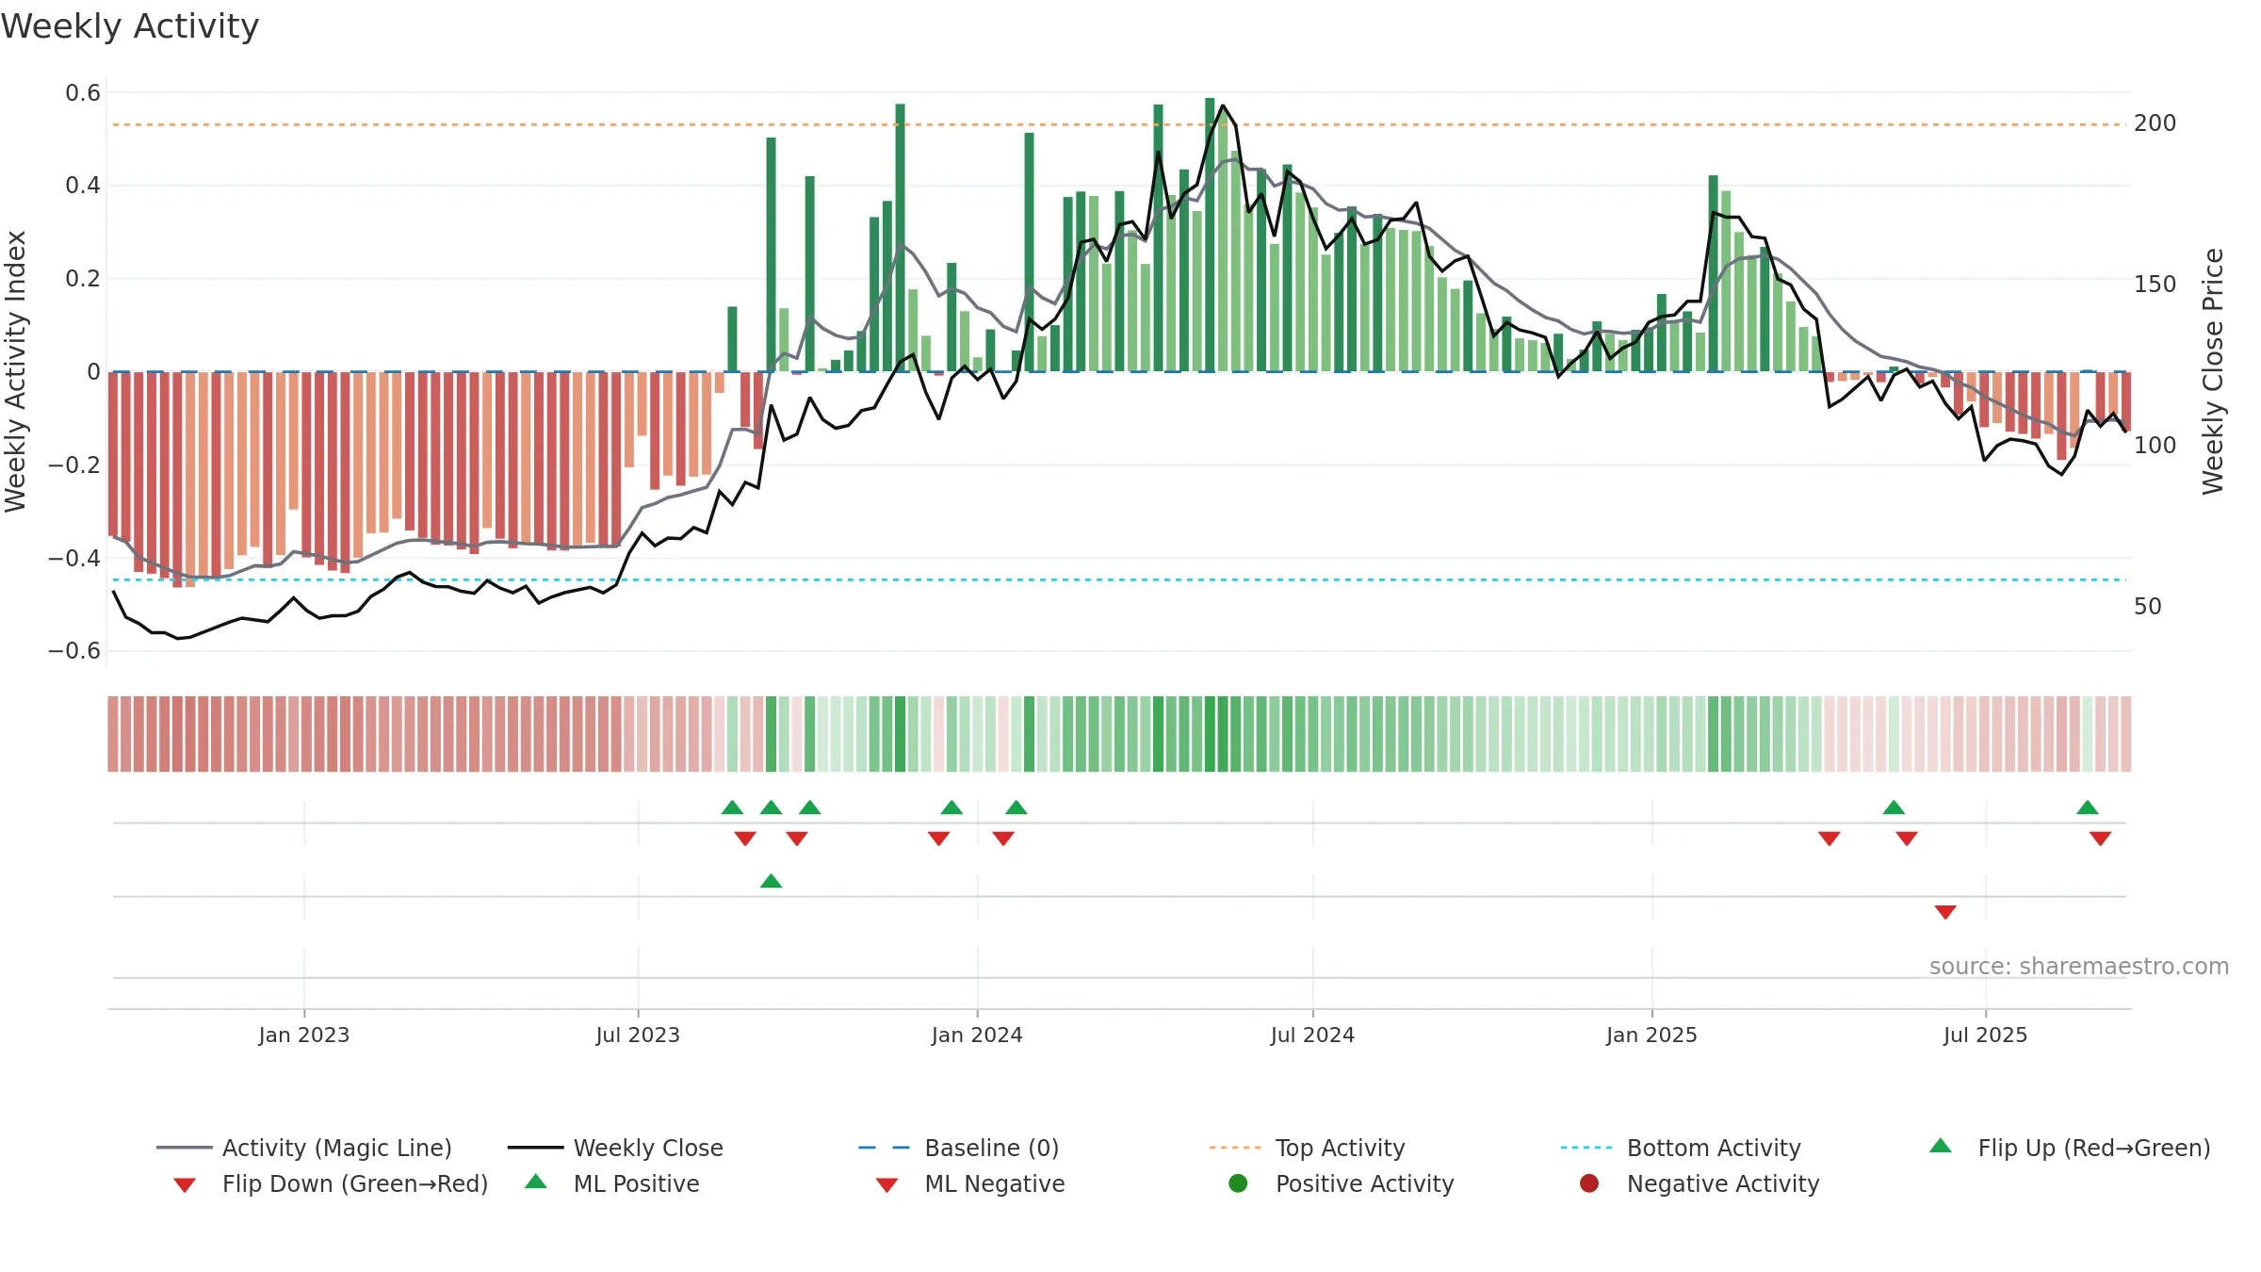The width and height of the screenshot is (2261, 1272).
Task: Toggle the ML Positive legend entry
Action: [612, 1183]
